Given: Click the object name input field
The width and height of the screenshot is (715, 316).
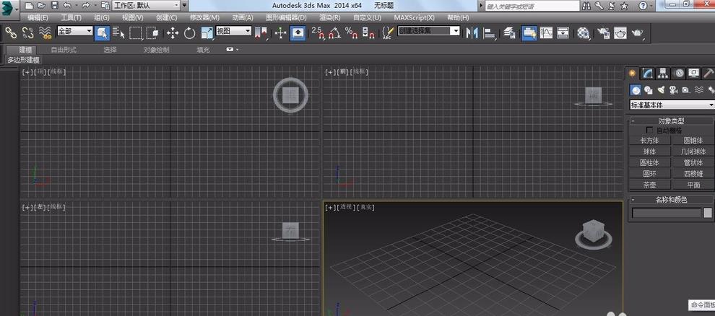Looking at the screenshot, I should click(666, 213).
